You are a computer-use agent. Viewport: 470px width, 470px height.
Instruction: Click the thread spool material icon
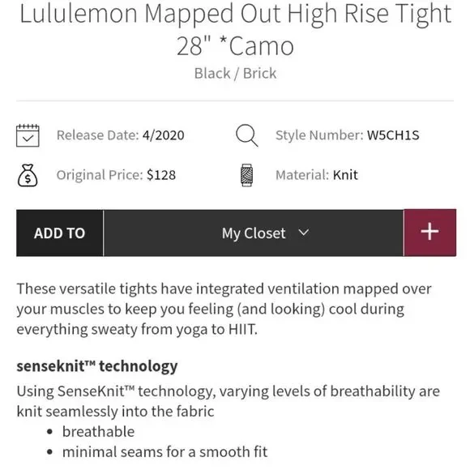click(x=246, y=175)
